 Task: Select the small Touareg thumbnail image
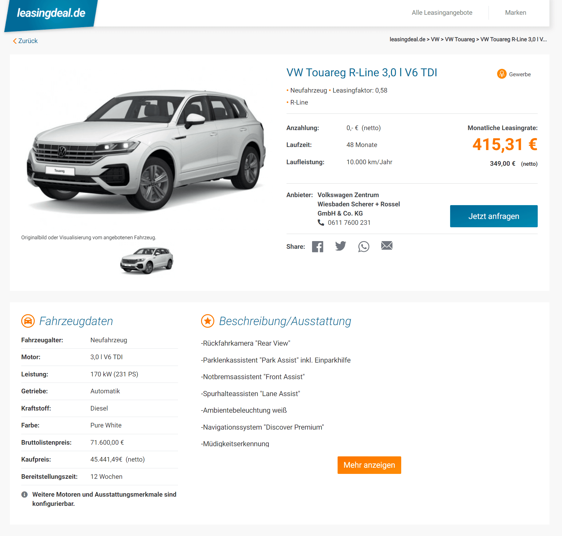tap(147, 260)
